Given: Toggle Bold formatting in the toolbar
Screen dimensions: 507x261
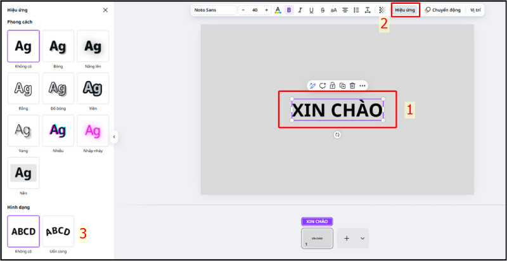Looking at the screenshot, I should pos(289,10).
